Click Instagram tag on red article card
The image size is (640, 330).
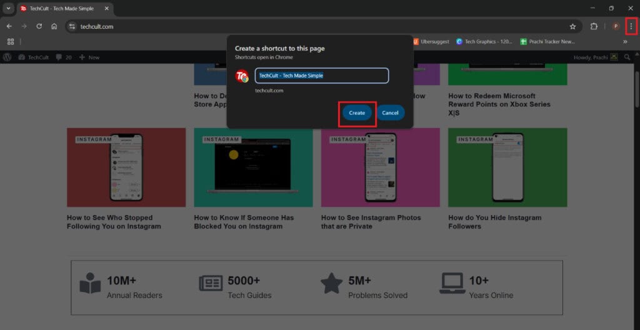[94, 139]
